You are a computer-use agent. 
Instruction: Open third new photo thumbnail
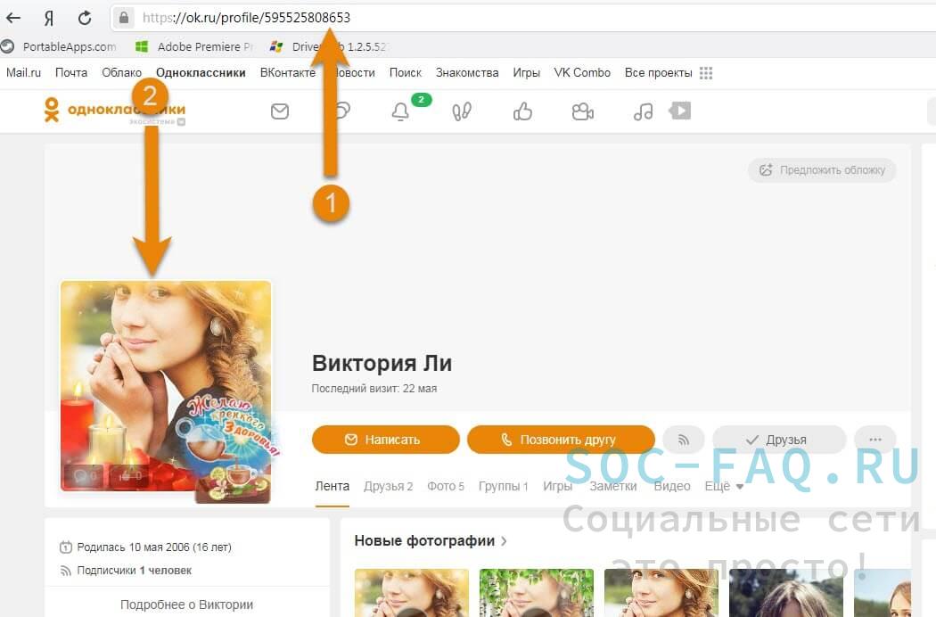(x=661, y=593)
